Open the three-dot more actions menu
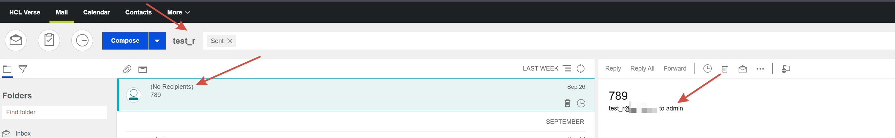The height and width of the screenshot is (138, 895). (760, 69)
